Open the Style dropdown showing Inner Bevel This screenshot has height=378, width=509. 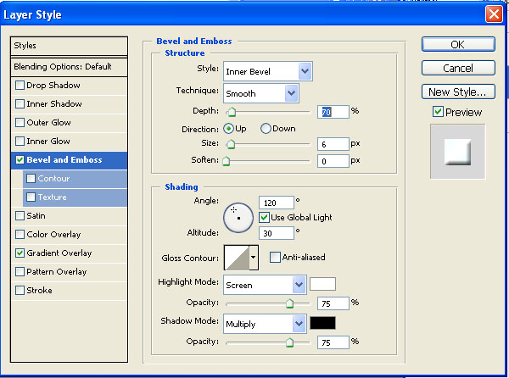[267, 71]
